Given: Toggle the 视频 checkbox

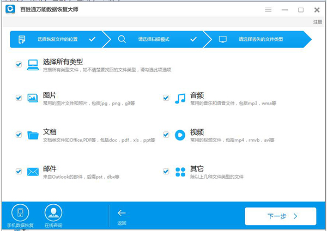Looking at the screenshot, I should pyautogui.click(x=166, y=135).
